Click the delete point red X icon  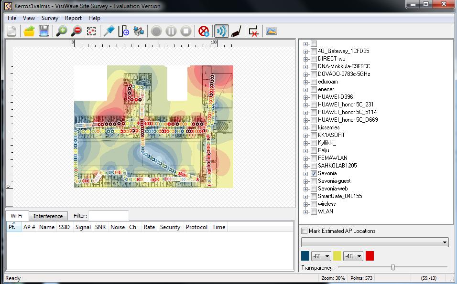[x=254, y=31]
